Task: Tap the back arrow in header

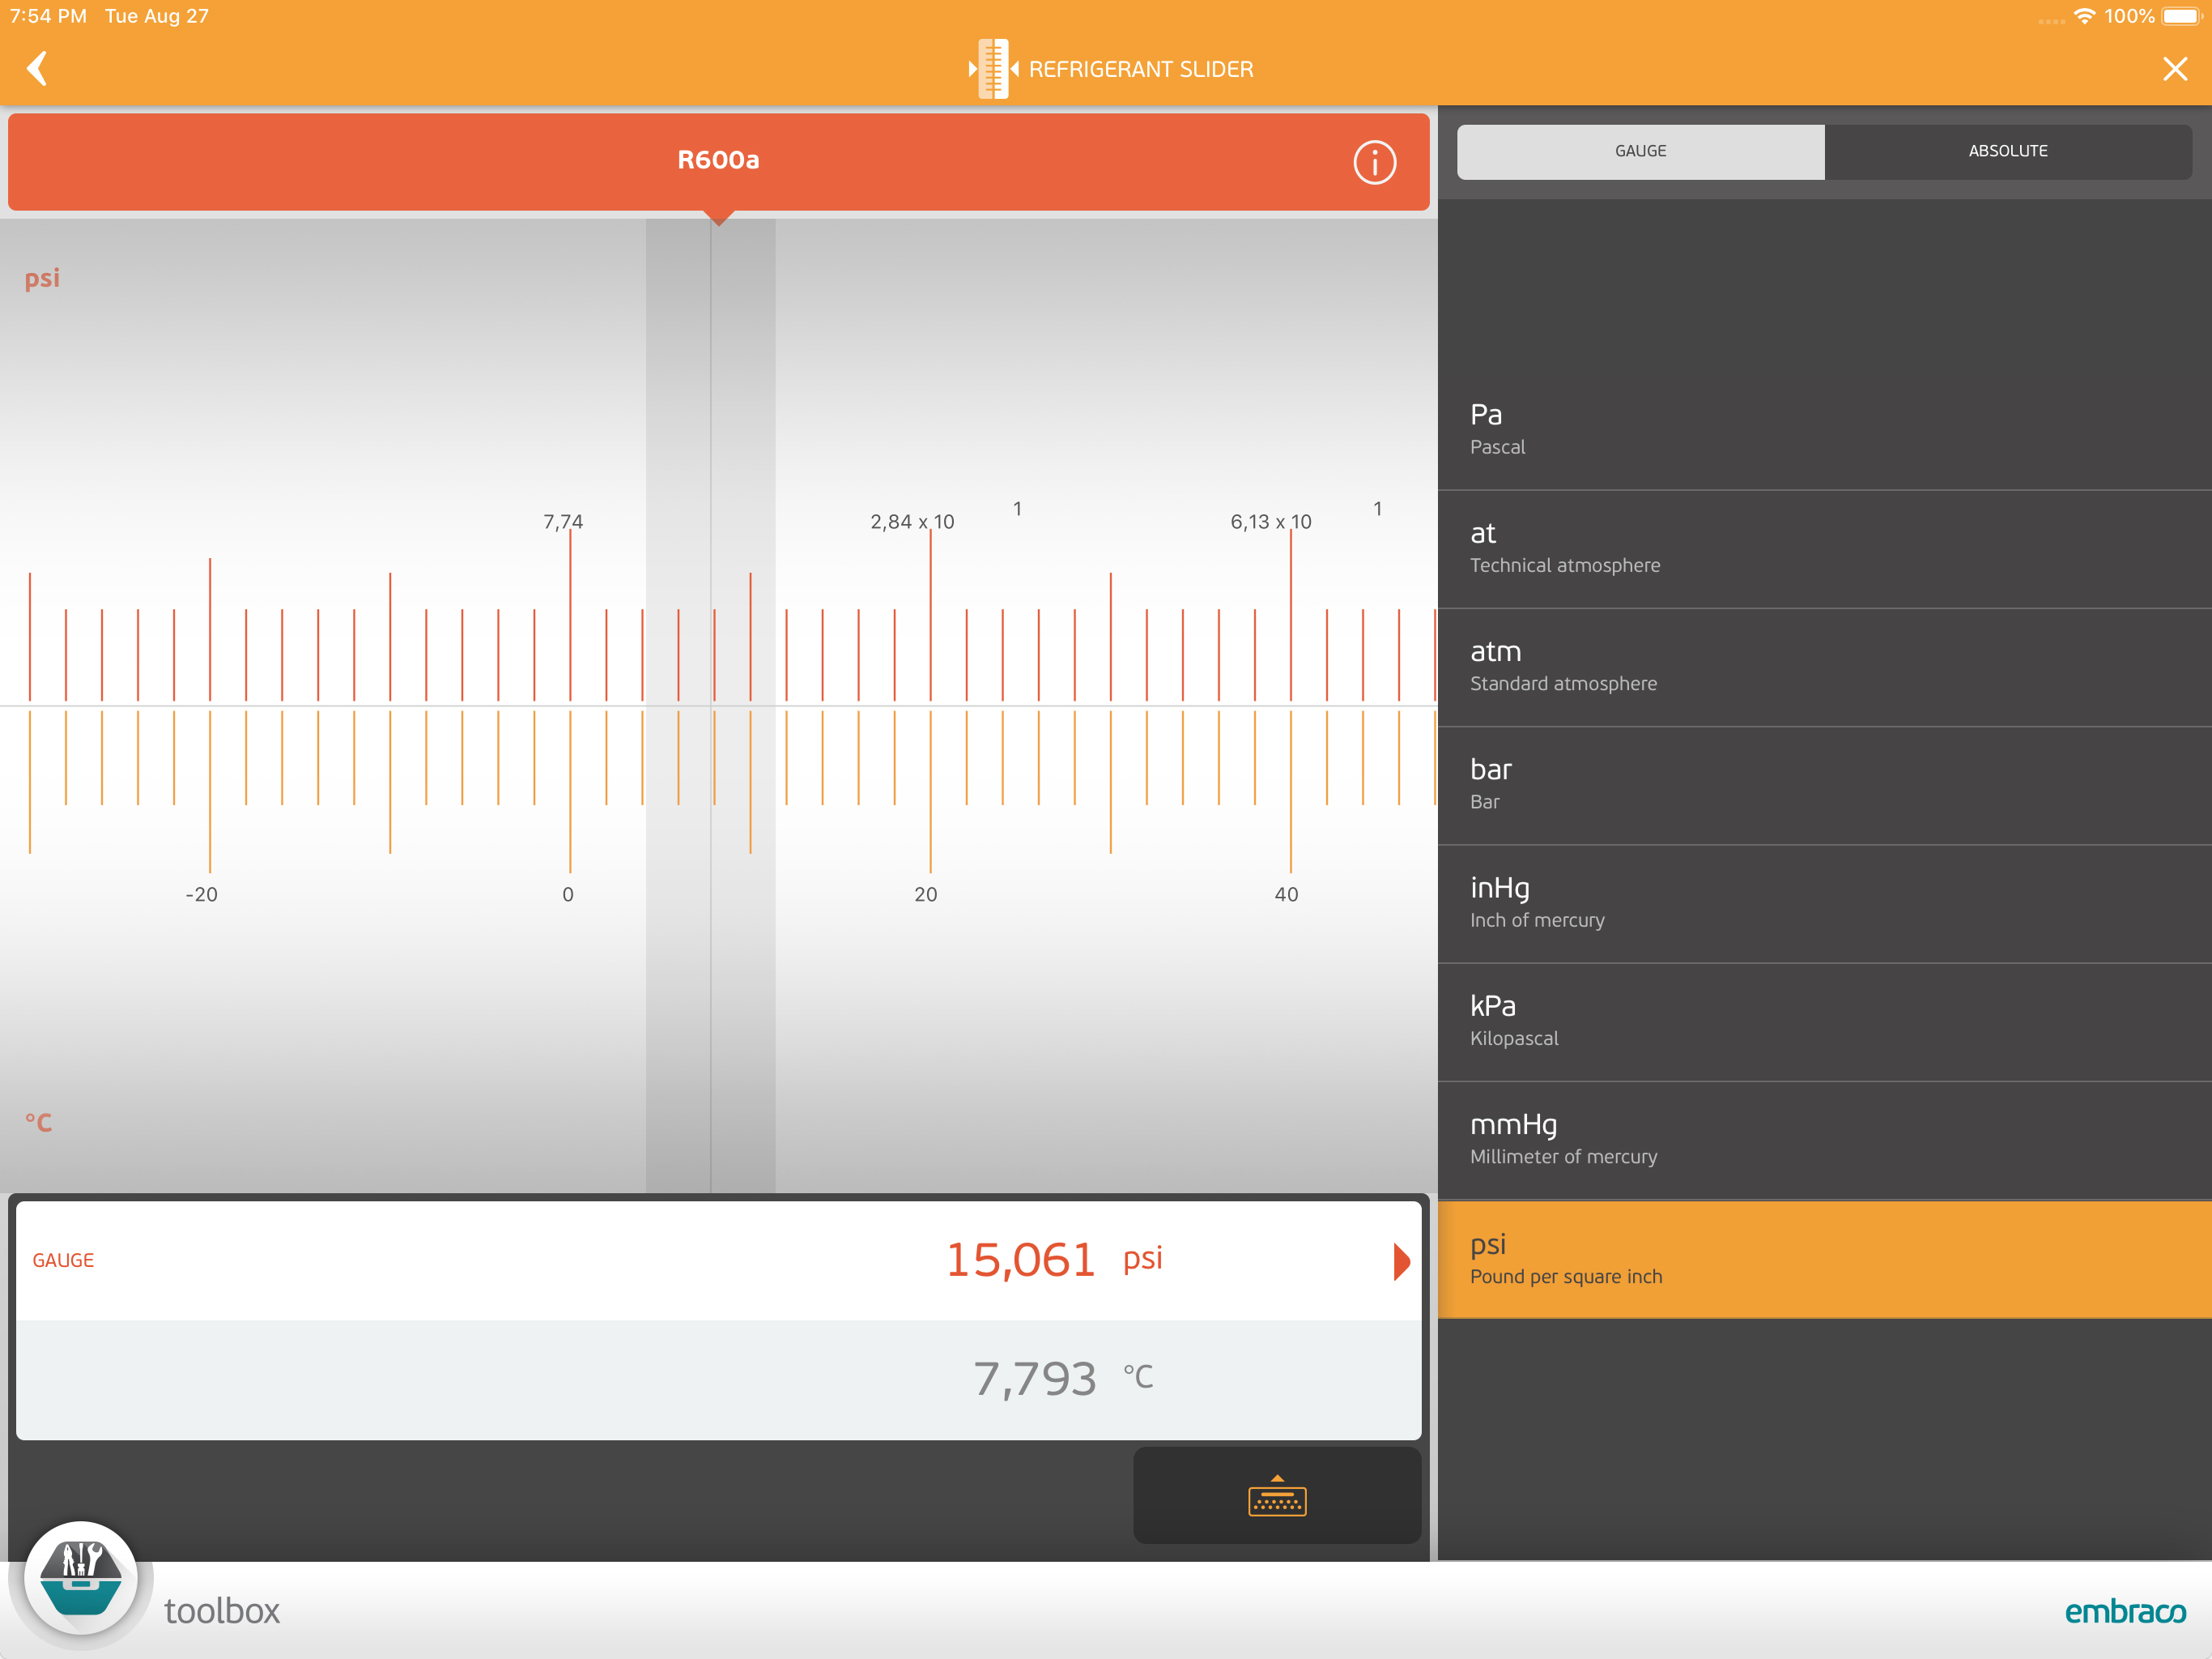Action: [x=38, y=69]
